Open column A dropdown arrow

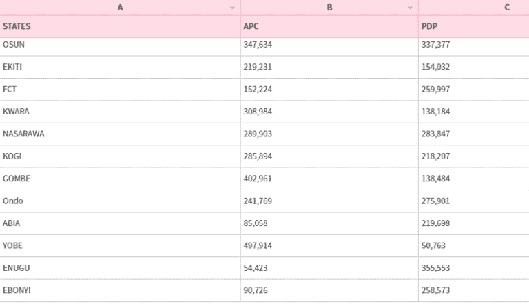point(233,8)
